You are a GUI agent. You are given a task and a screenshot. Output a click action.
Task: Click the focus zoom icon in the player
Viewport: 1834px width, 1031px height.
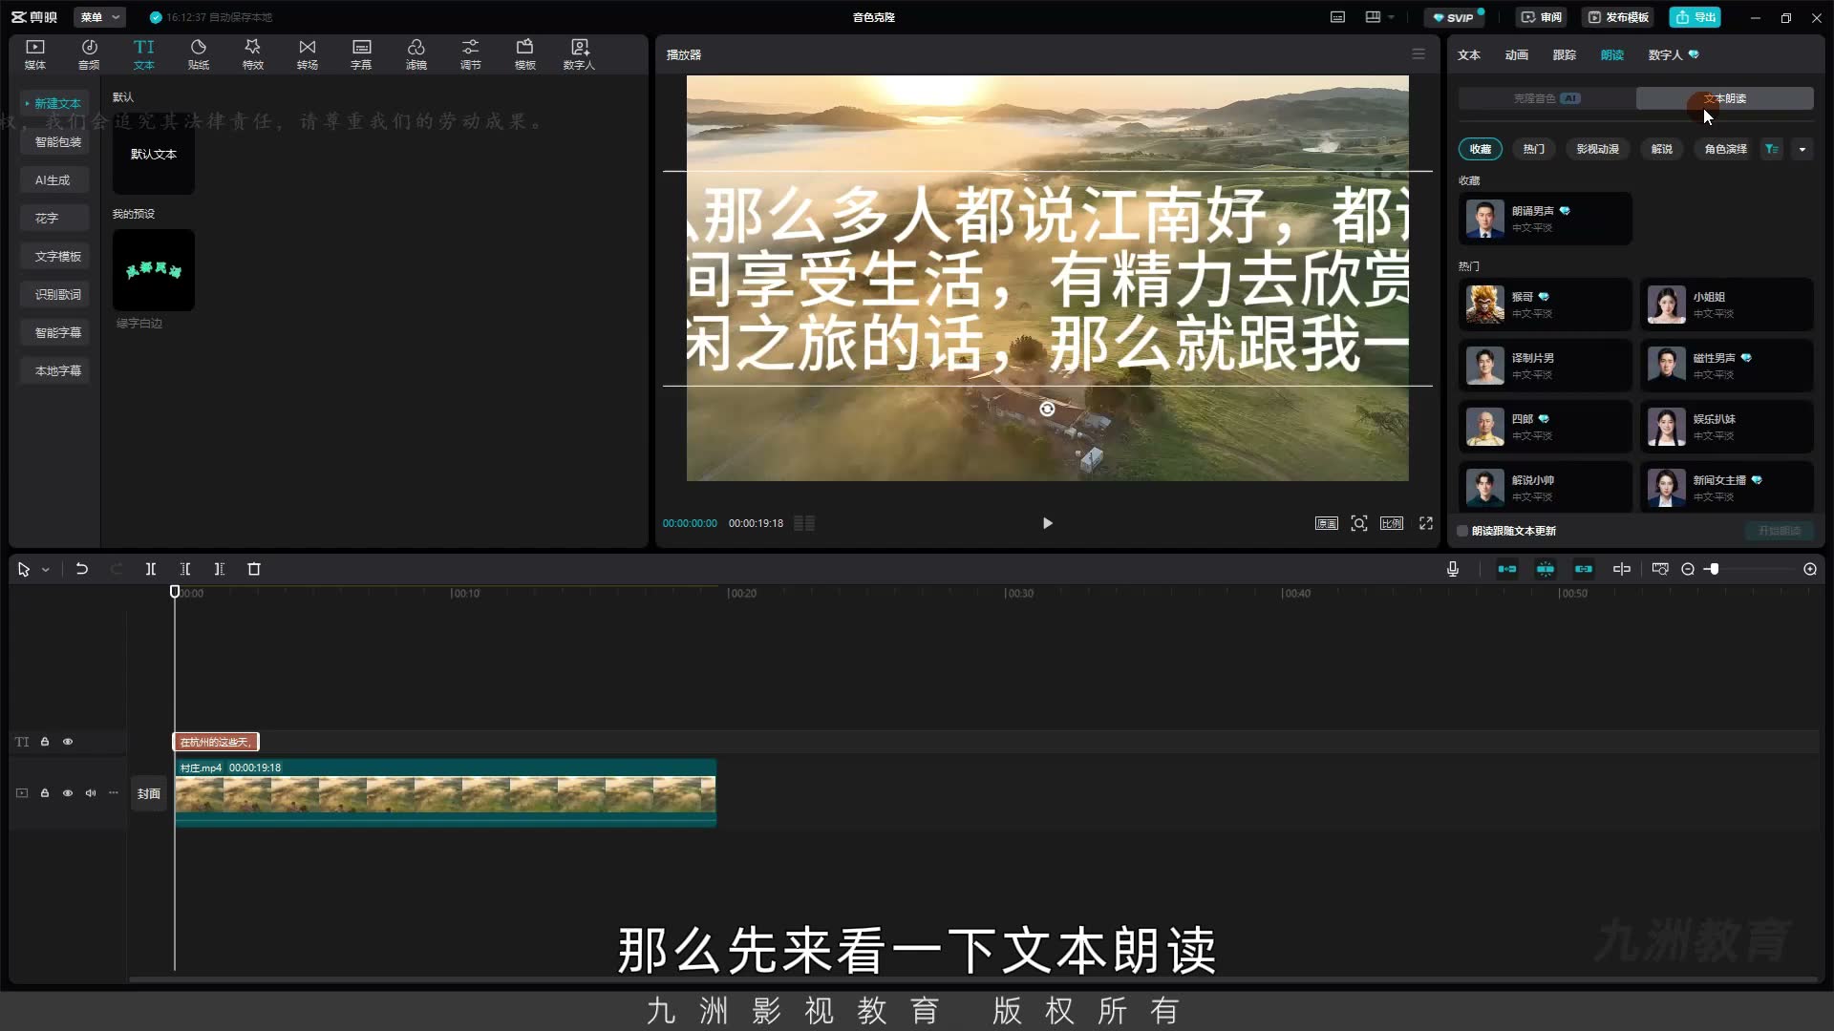pyautogui.click(x=1359, y=523)
